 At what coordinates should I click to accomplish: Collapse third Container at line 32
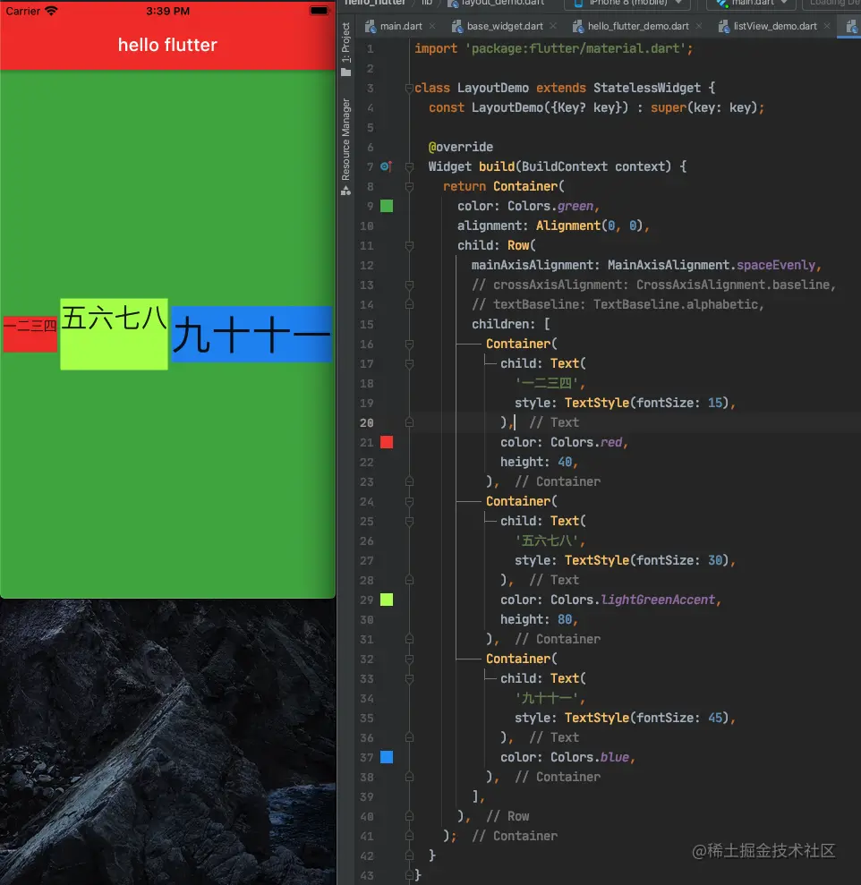[409, 659]
